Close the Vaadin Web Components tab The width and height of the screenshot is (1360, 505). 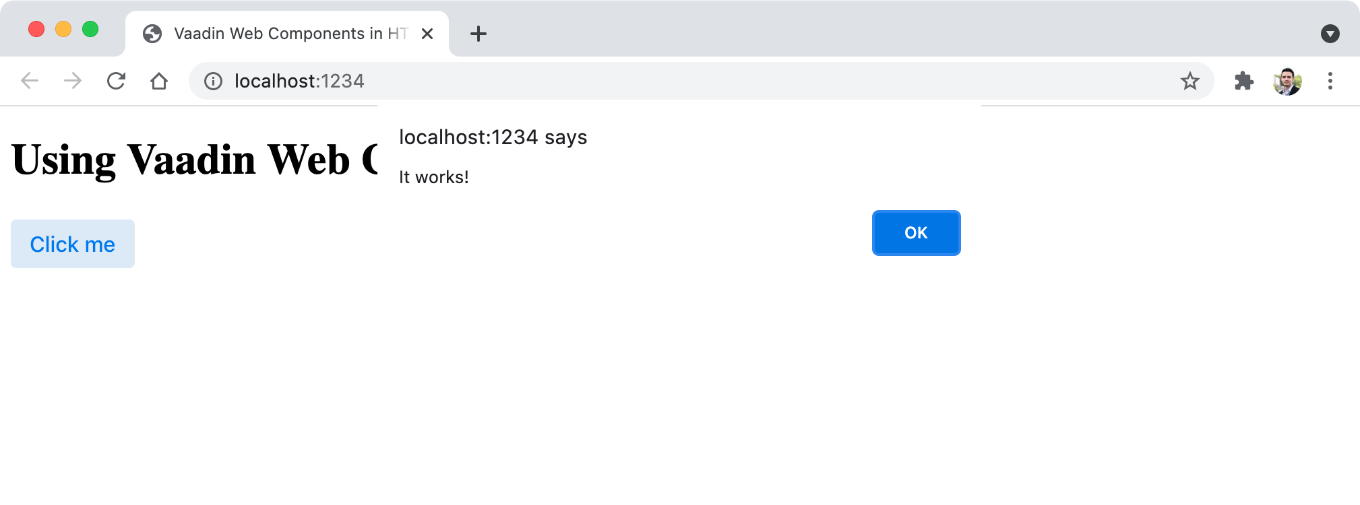427,34
